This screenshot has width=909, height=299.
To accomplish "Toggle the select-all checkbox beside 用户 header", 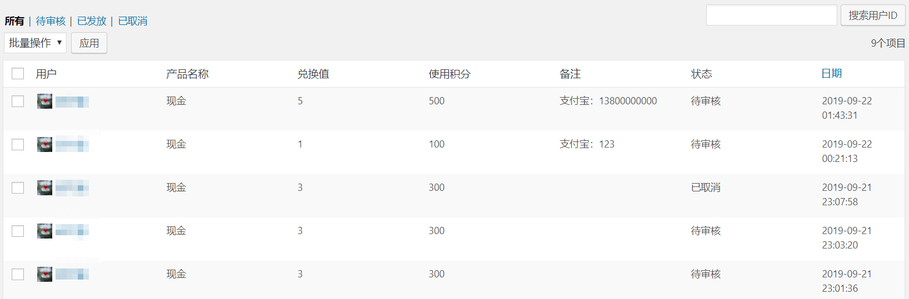I will (18, 74).
